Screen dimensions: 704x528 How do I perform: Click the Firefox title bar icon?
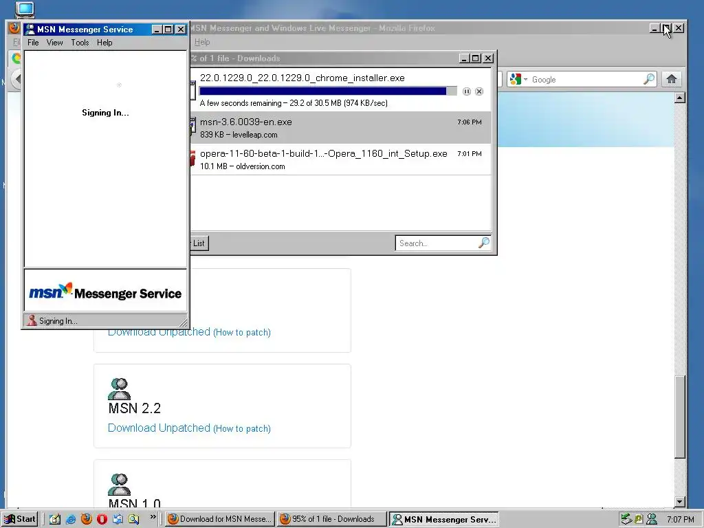(x=14, y=27)
